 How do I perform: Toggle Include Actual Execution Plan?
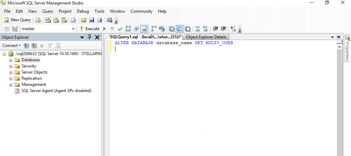click(154, 28)
